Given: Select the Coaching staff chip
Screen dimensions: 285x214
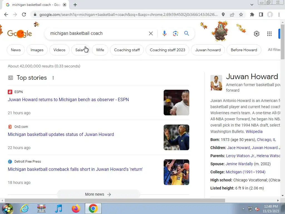Looking at the screenshot, I should click(127, 50).
